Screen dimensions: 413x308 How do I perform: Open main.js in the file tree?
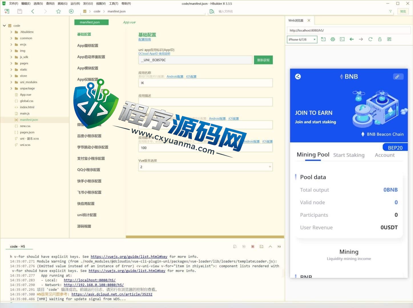click(x=25, y=114)
